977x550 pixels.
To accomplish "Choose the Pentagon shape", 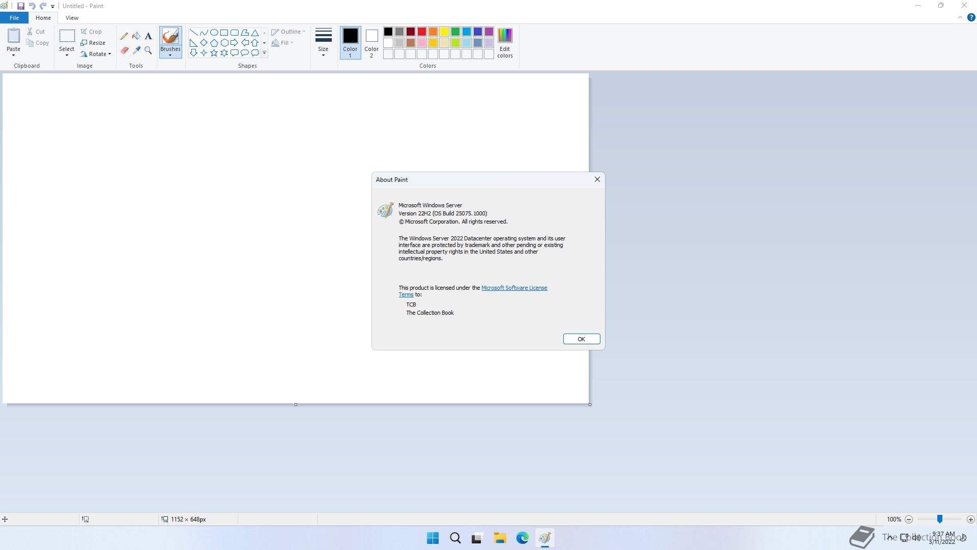I will click(214, 42).
